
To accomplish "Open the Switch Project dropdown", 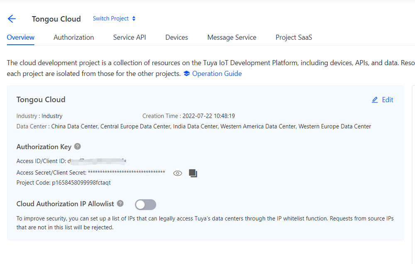I will (x=114, y=19).
